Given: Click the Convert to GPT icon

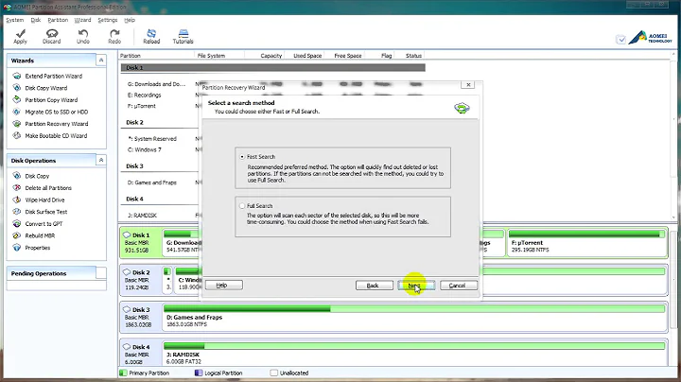Looking at the screenshot, I should (17, 223).
